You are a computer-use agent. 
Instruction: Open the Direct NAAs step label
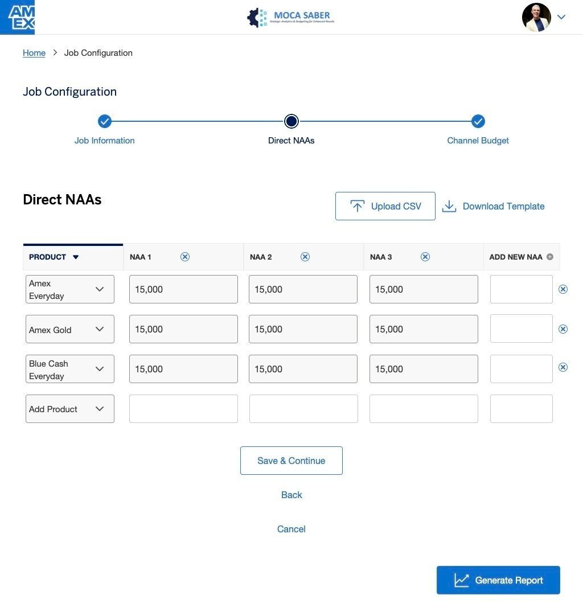(x=291, y=141)
